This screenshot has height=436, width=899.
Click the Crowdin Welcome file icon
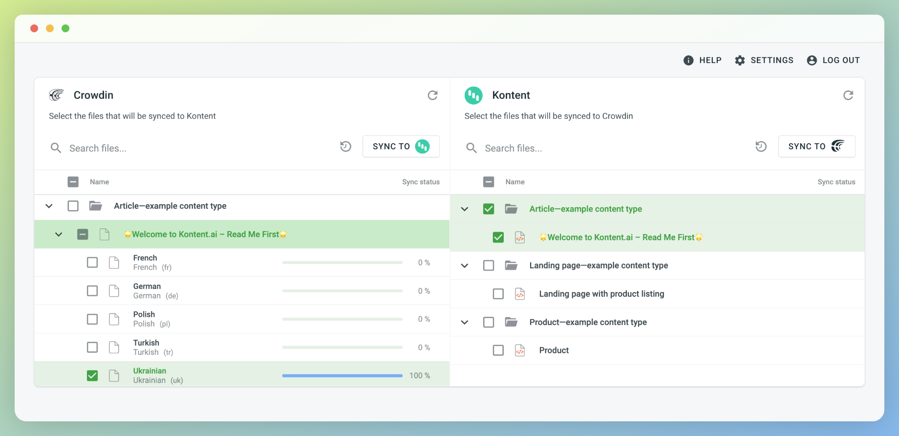click(105, 234)
